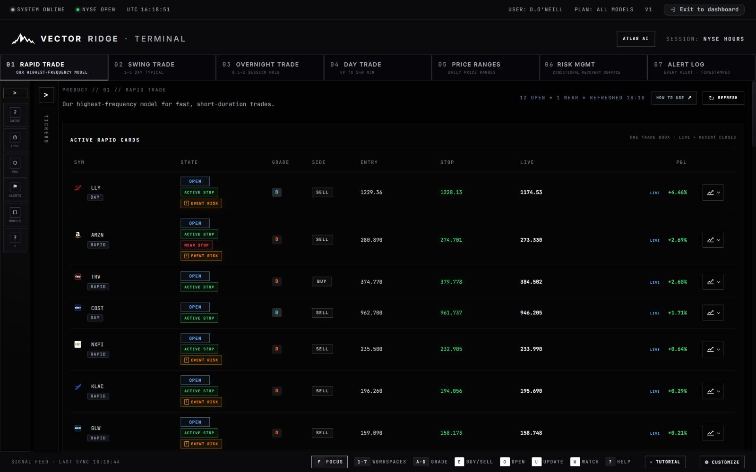Open the 06 Risk Mgmt tab

pyautogui.click(x=593, y=67)
